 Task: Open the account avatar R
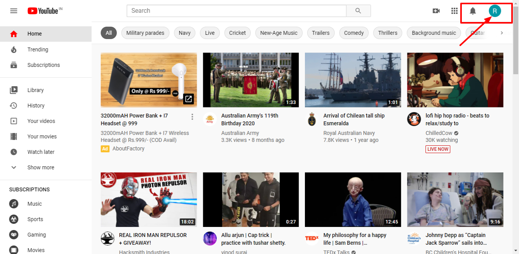[495, 11]
